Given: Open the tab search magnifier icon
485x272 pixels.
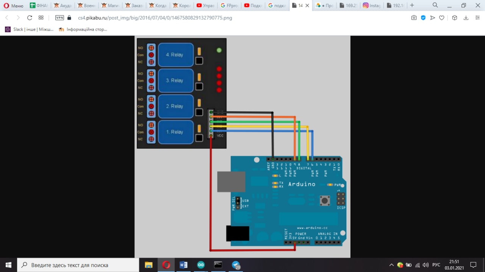Looking at the screenshot, I should [x=435, y=5].
